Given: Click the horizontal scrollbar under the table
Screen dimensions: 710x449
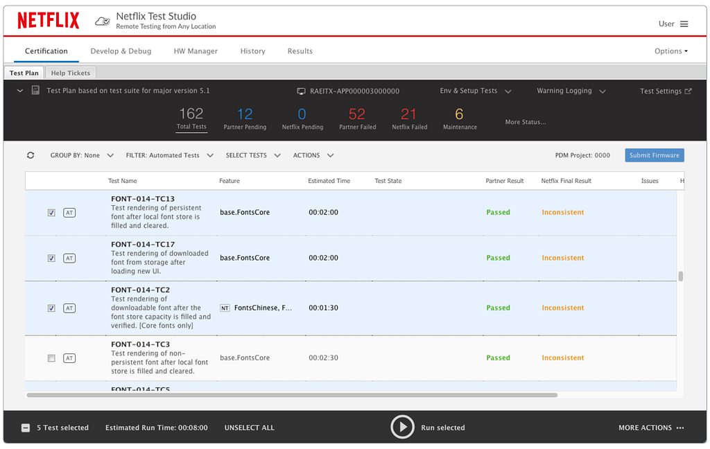Looking at the screenshot, I should point(292,395).
